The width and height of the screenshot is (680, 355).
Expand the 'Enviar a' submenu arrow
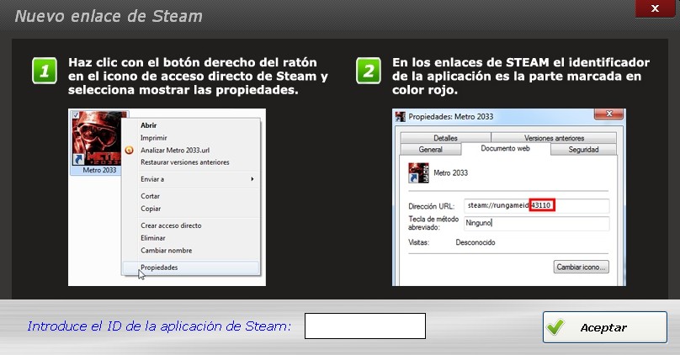click(252, 179)
